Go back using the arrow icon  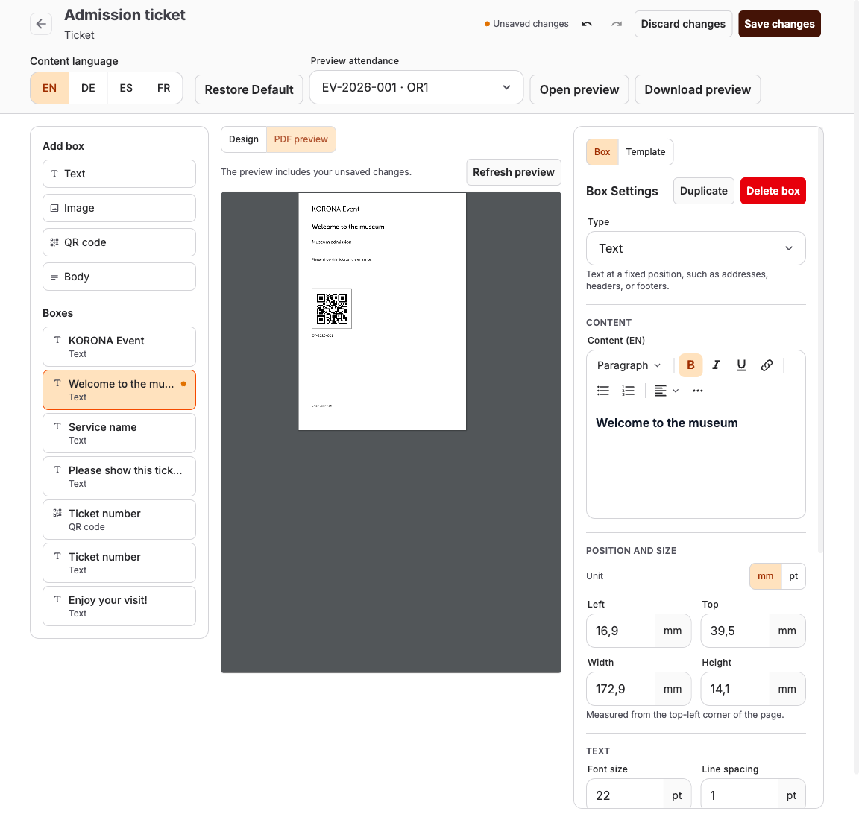pyautogui.click(x=40, y=24)
